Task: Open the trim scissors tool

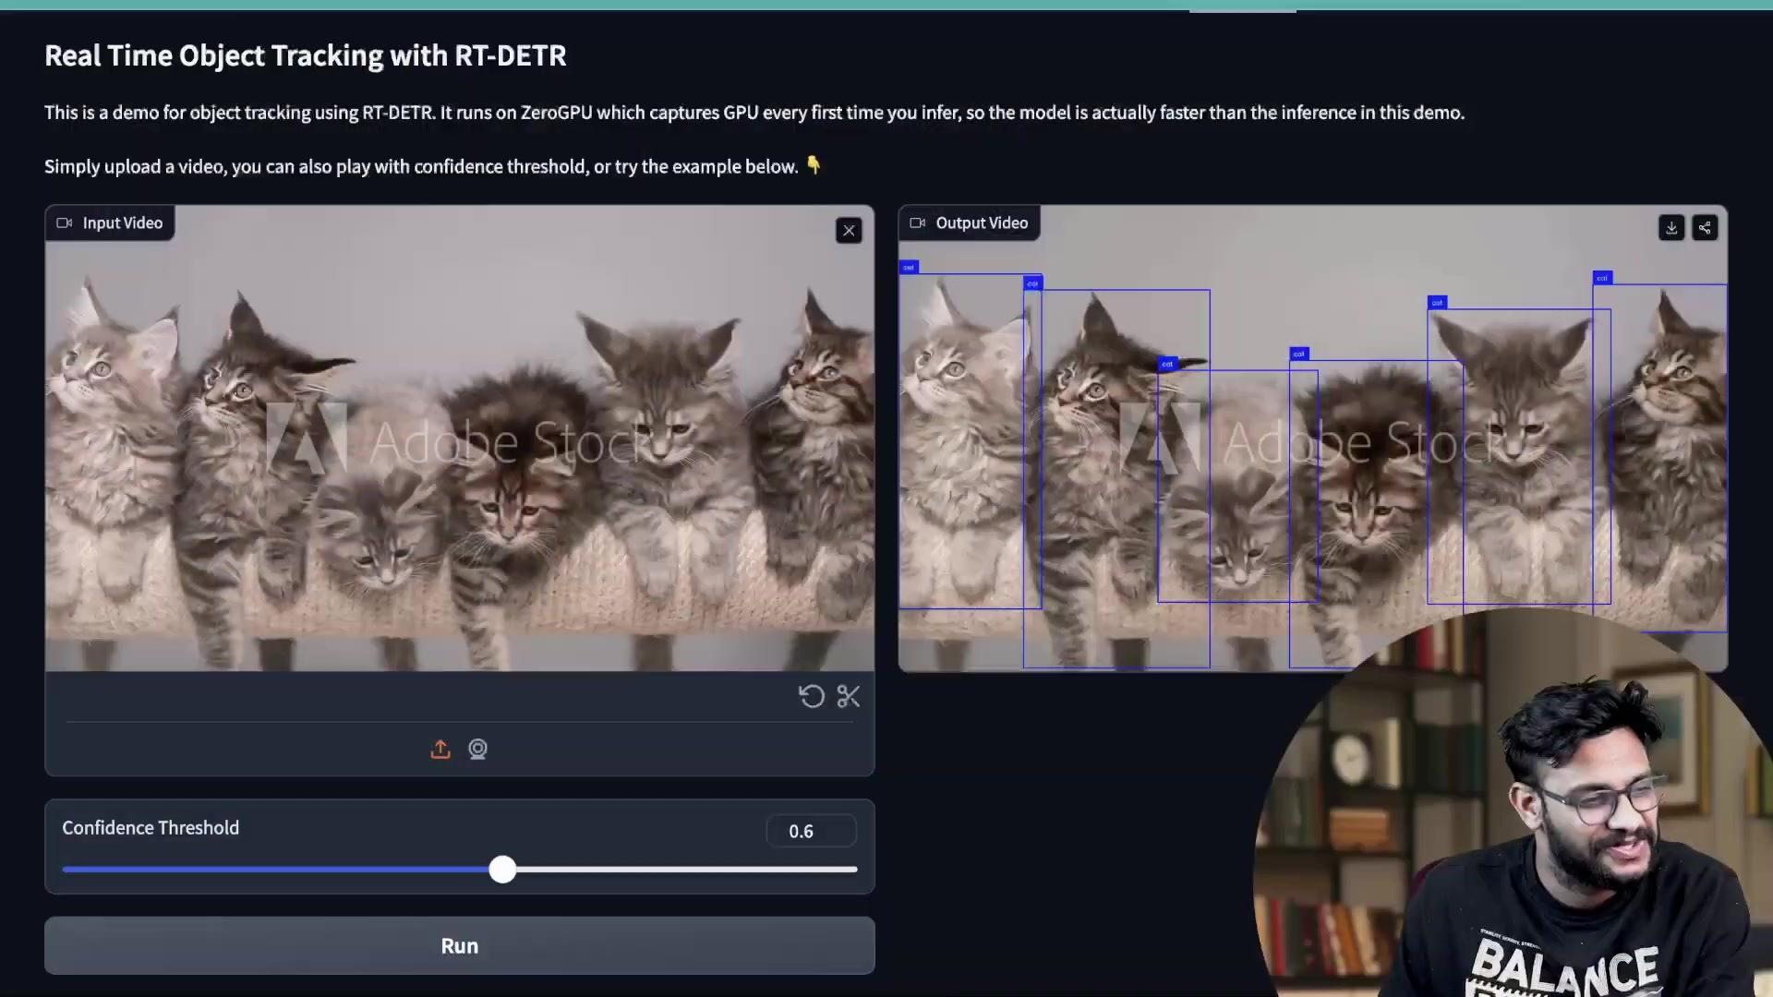Action: (849, 696)
